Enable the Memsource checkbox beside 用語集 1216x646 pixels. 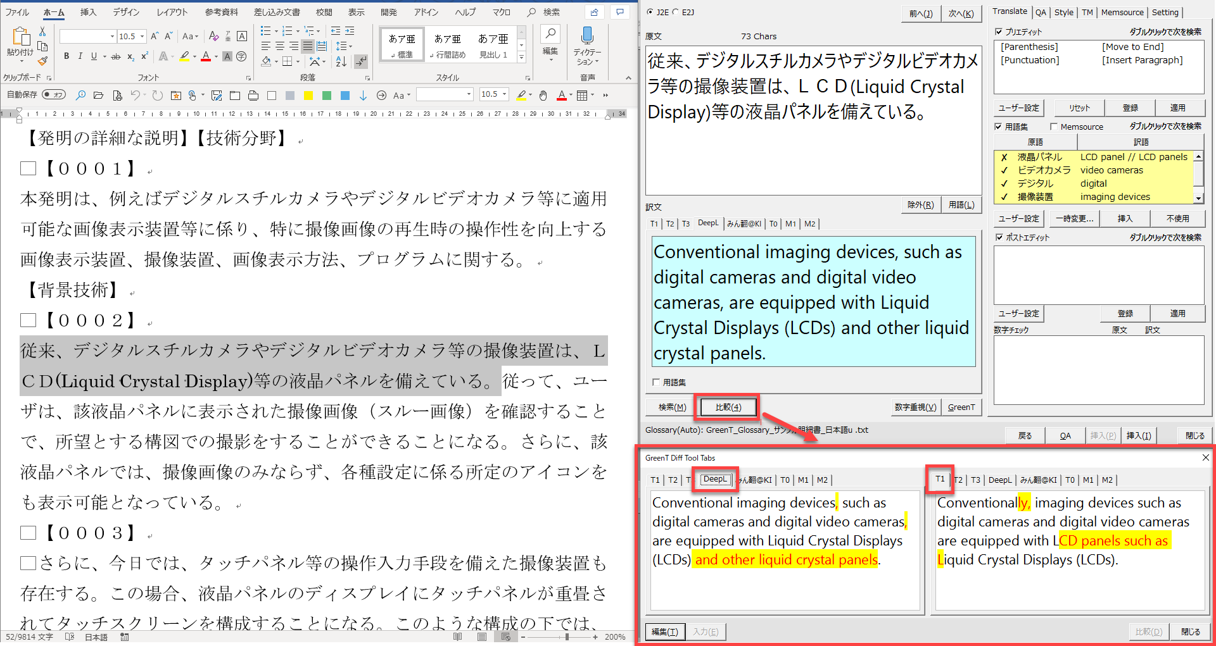click(x=1054, y=127)
